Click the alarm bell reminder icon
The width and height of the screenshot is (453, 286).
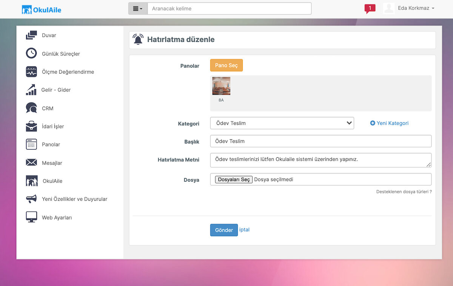point(138,40)
